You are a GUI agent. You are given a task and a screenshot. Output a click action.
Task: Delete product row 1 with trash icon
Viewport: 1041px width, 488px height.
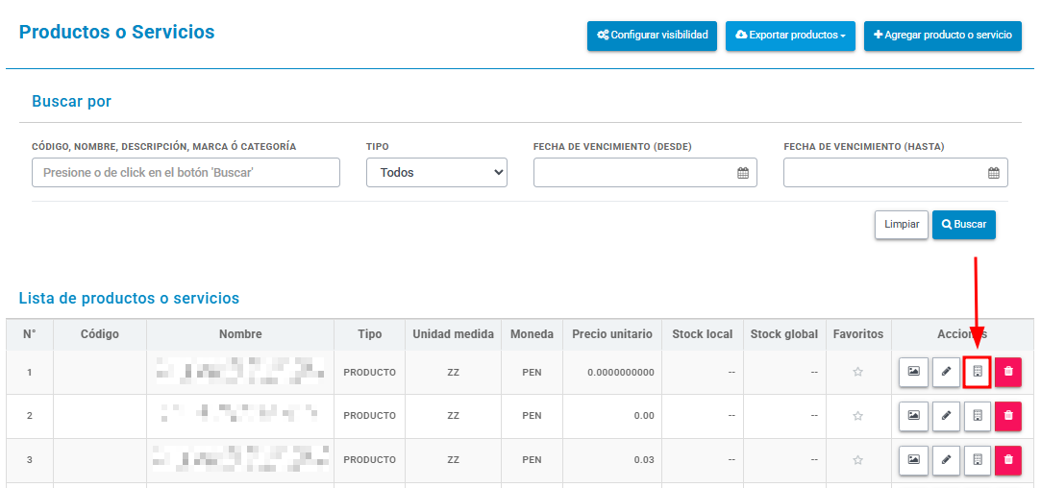pos(1008,372)
